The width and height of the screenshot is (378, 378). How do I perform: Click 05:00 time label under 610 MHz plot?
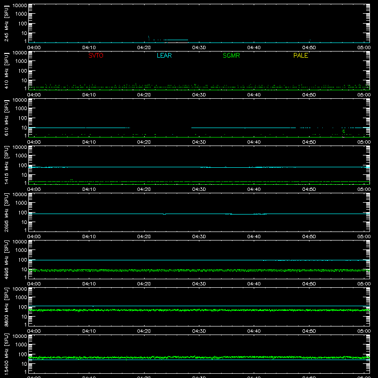[364, 142]
